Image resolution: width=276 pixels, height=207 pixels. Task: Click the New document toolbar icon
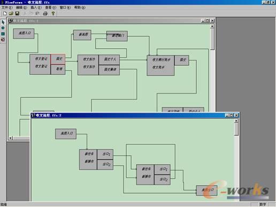click(5, 13)
